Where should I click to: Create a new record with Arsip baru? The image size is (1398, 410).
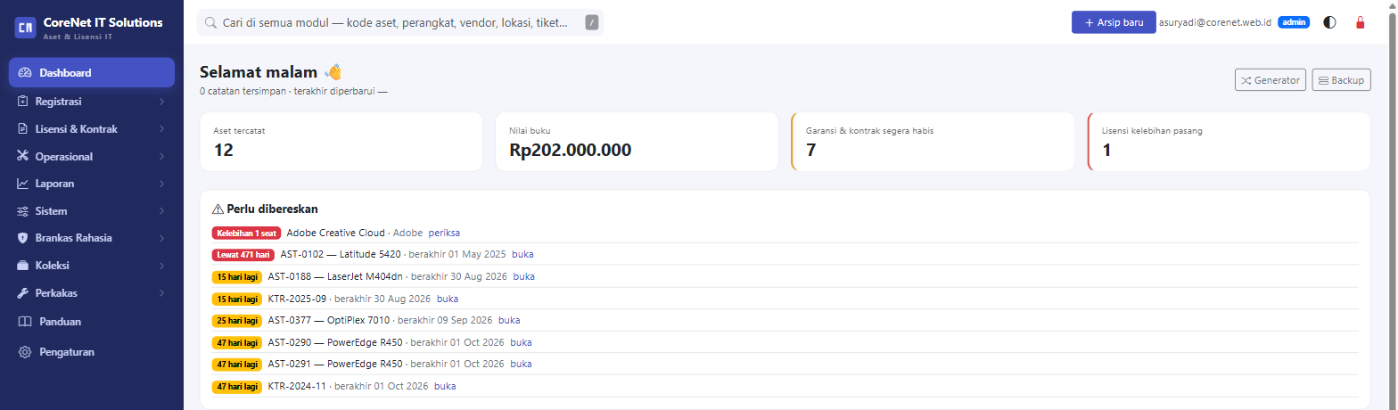[1114, 22]
